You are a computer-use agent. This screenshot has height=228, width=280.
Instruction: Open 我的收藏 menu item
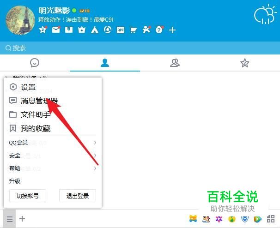tap(53, 128)
